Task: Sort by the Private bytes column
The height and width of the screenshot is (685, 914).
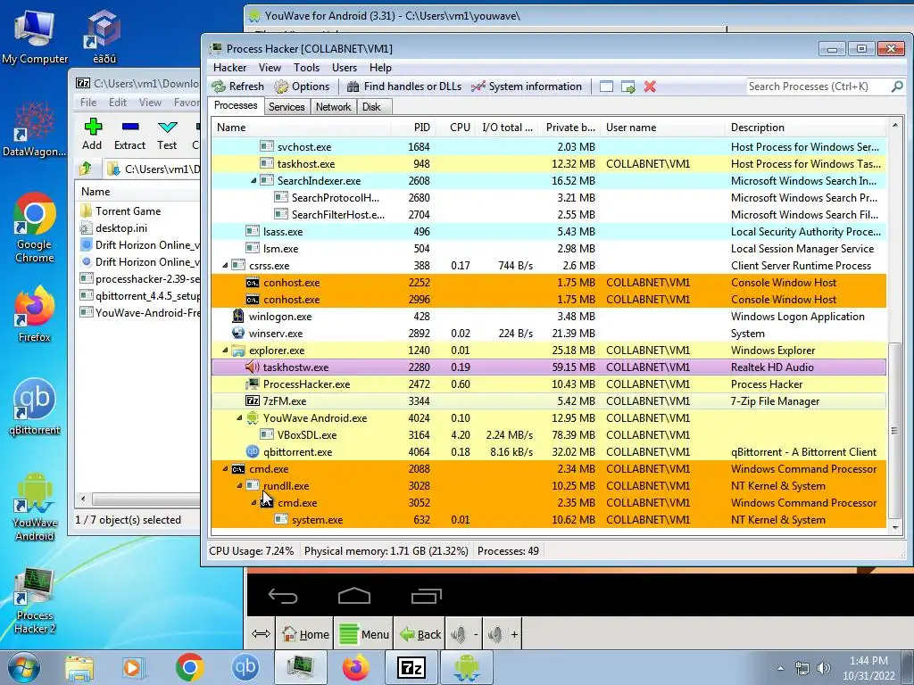Action: [x=570, y=128]
